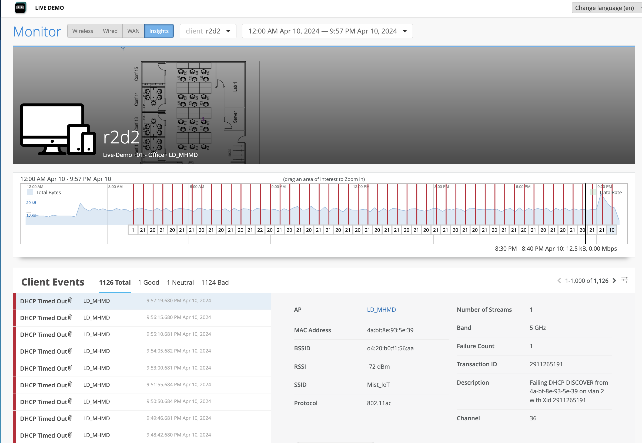Switch to the 1 Good events tab
The width and height of the screenshot is (642, 443).
coord(149,283)
